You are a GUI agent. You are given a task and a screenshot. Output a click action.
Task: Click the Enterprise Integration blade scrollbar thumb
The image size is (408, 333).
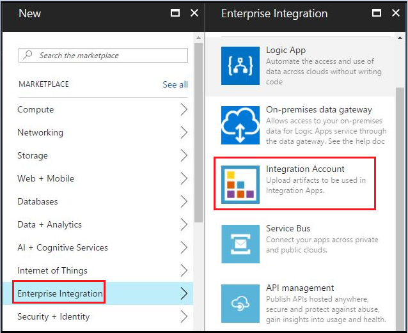400,208
